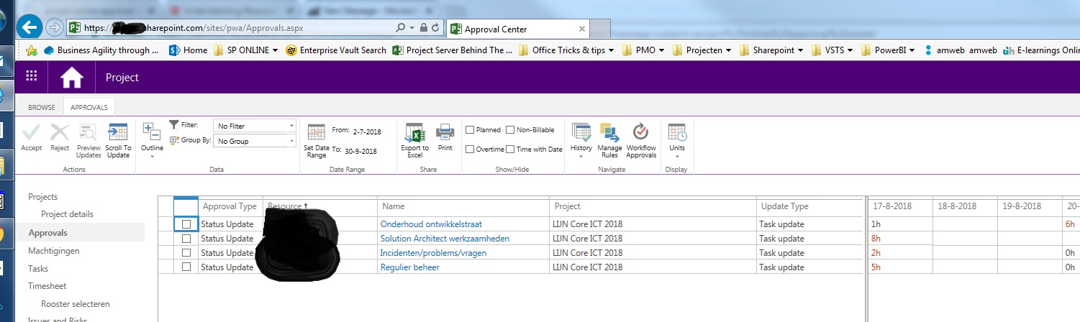This screenshot has height=322, width=1080.
Task: Open the amweb amweb favorite
Action: [961, 50]
